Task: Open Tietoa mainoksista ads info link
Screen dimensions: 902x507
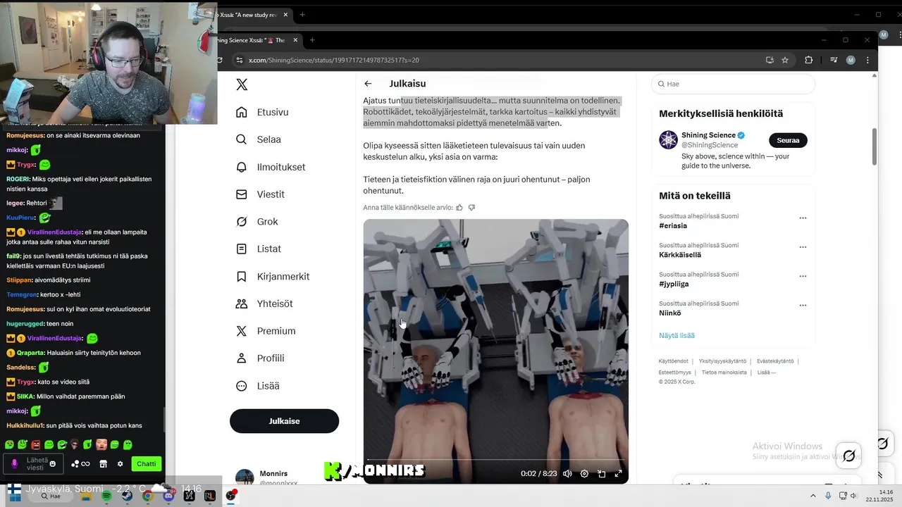Action: (x=724, y=373)
